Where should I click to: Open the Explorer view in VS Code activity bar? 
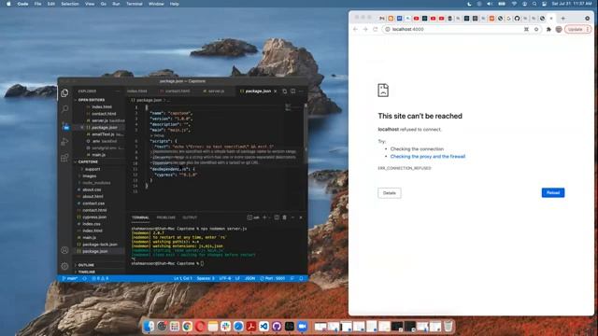64,93
